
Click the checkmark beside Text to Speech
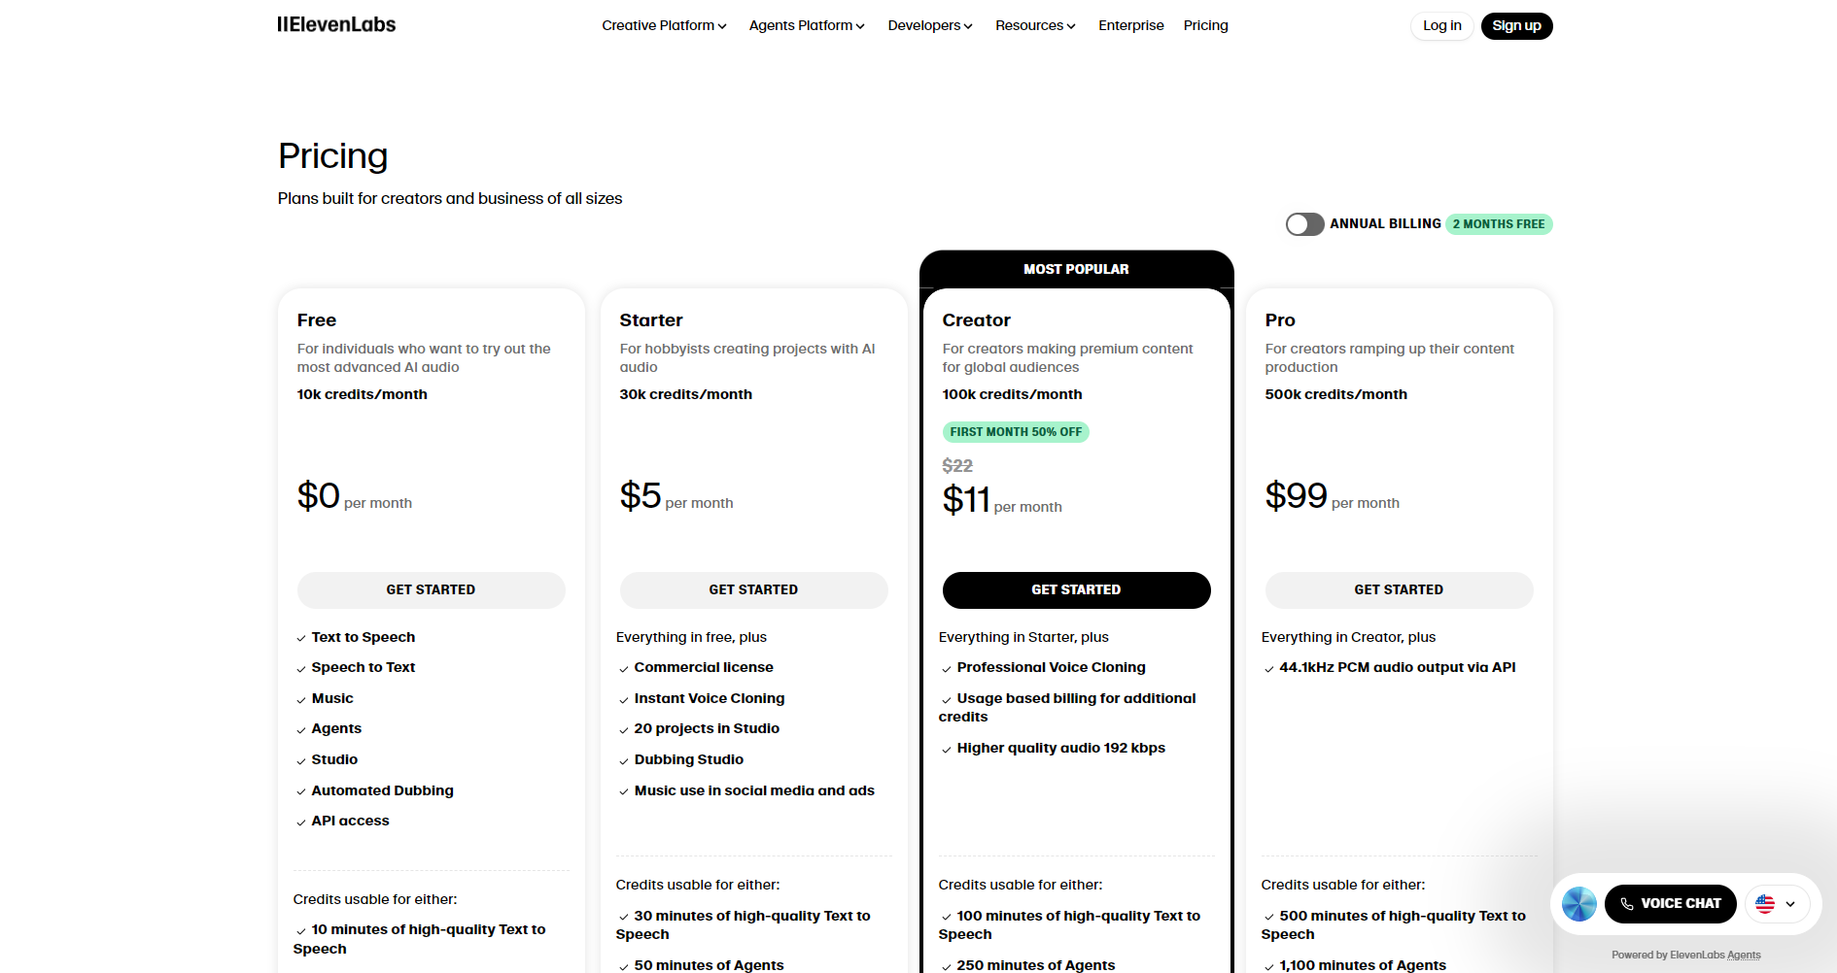click(301, 639)
